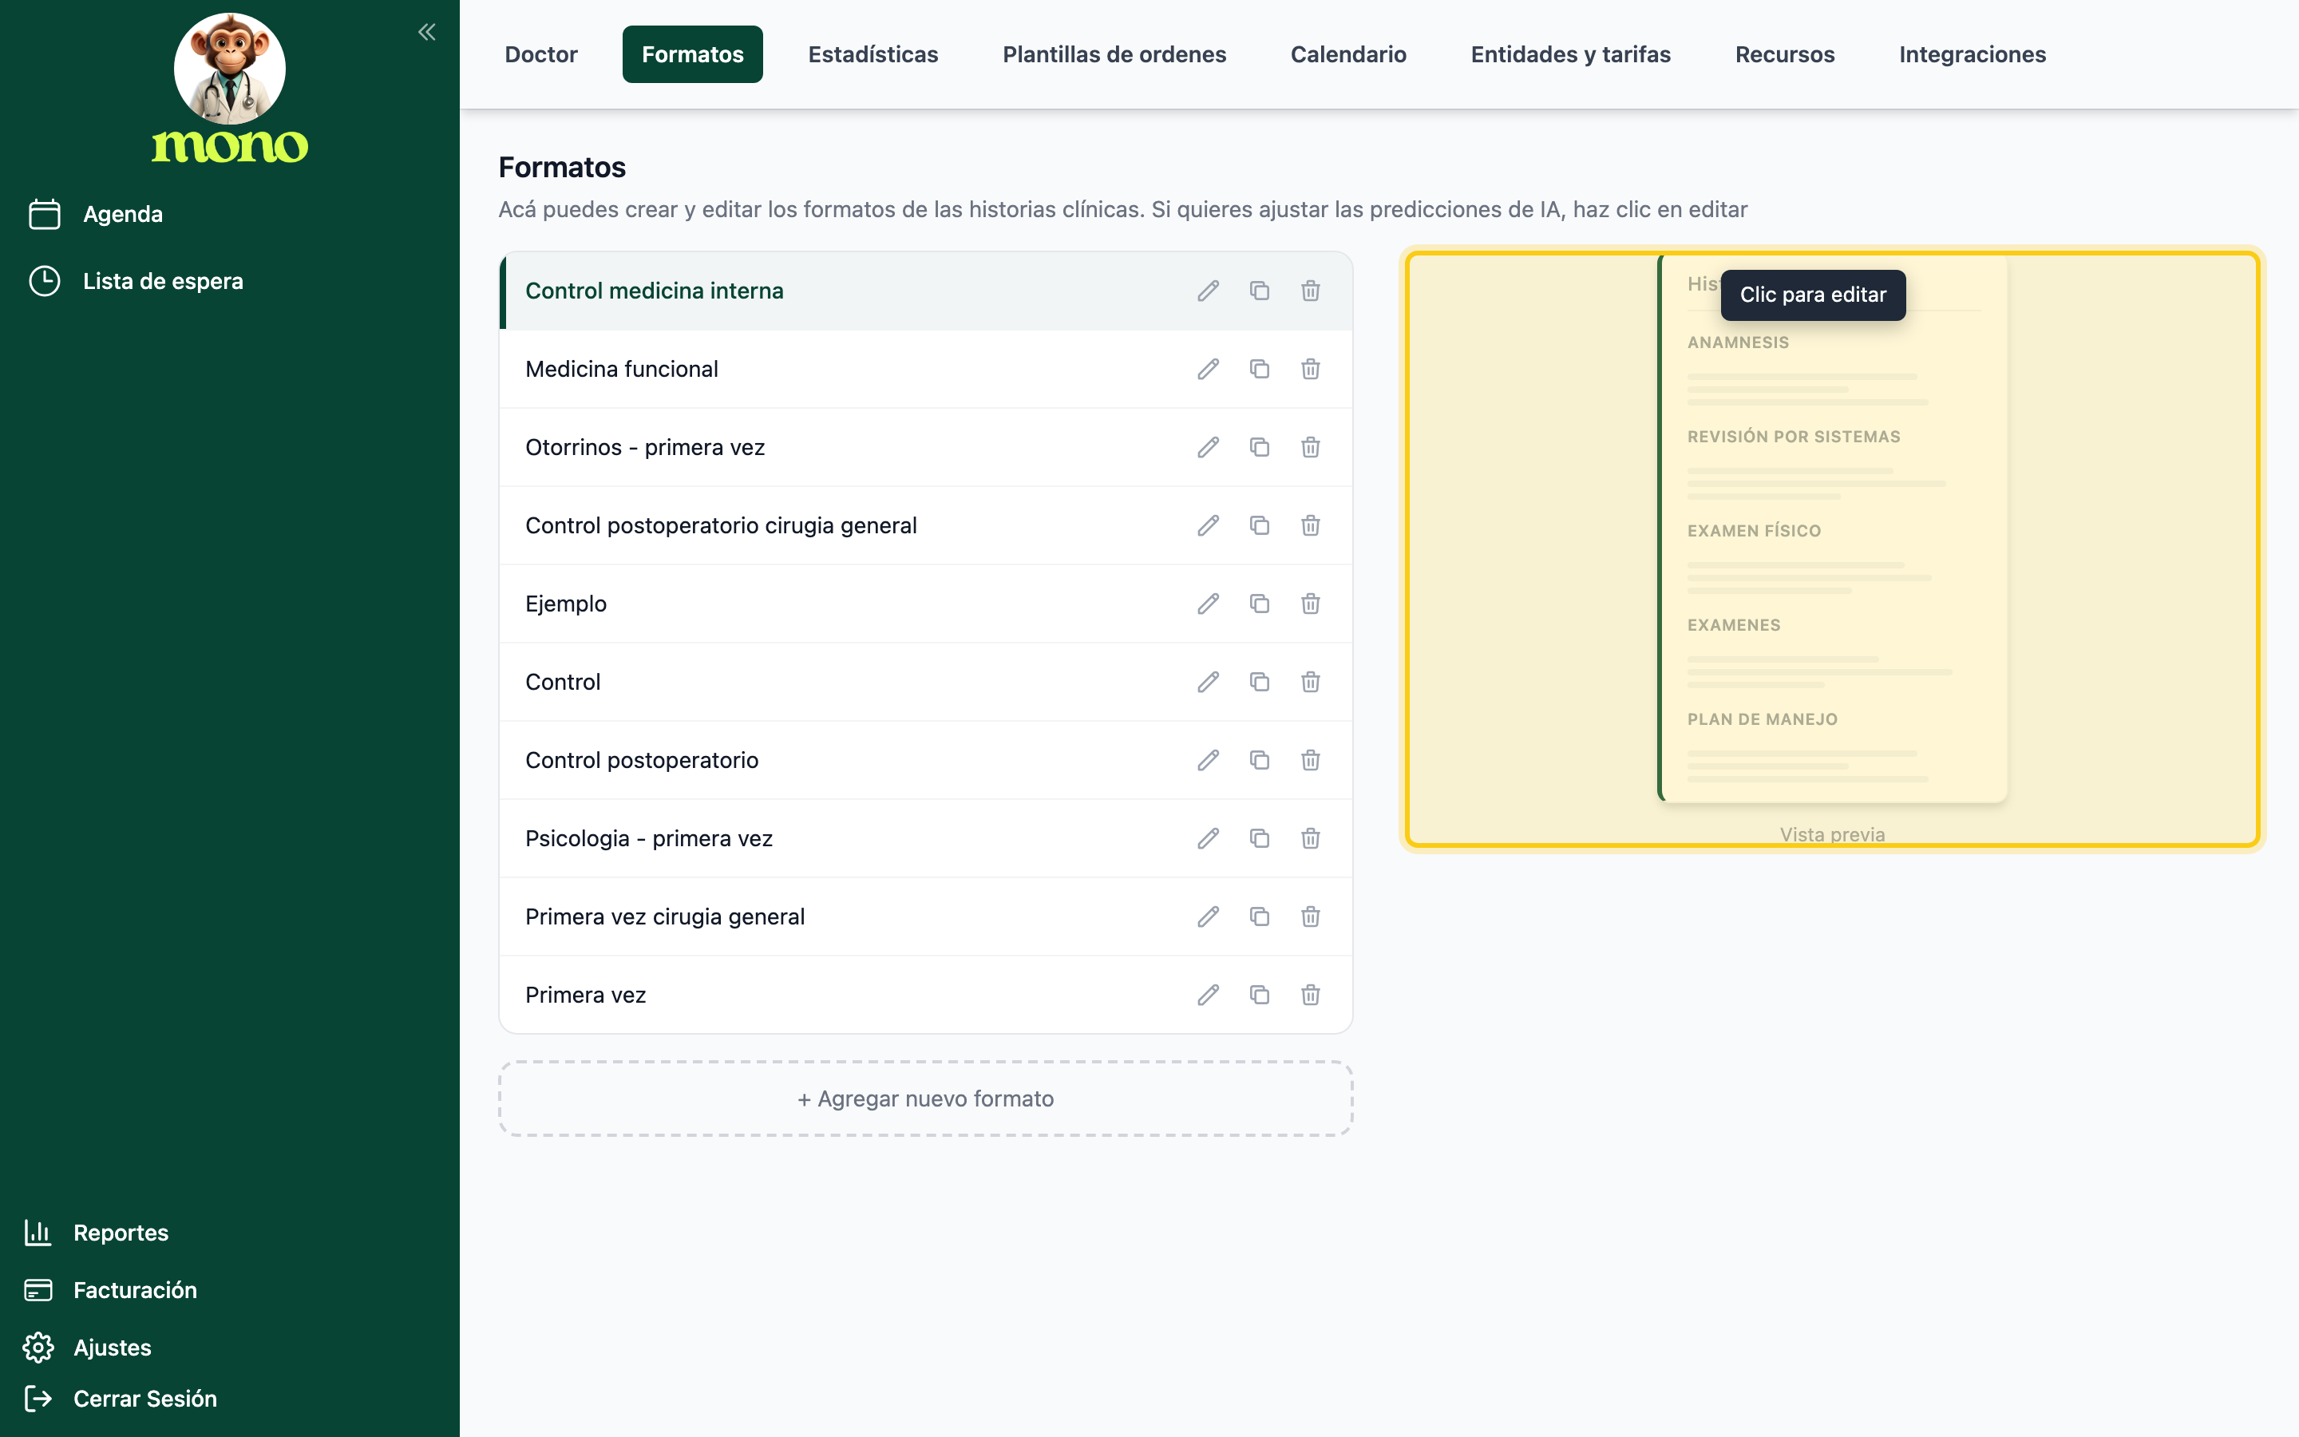Duplicate the Primera vez cirugia general format

tap(1259, 917)
